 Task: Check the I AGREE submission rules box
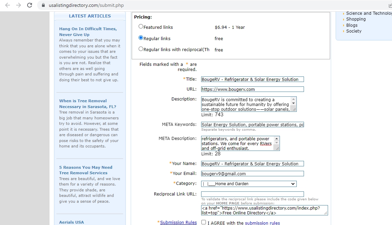tap(204, 222)
